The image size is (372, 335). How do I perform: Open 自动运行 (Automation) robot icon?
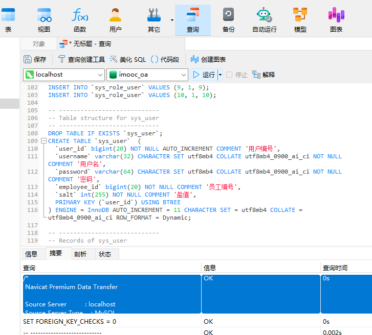pos(264,19)
